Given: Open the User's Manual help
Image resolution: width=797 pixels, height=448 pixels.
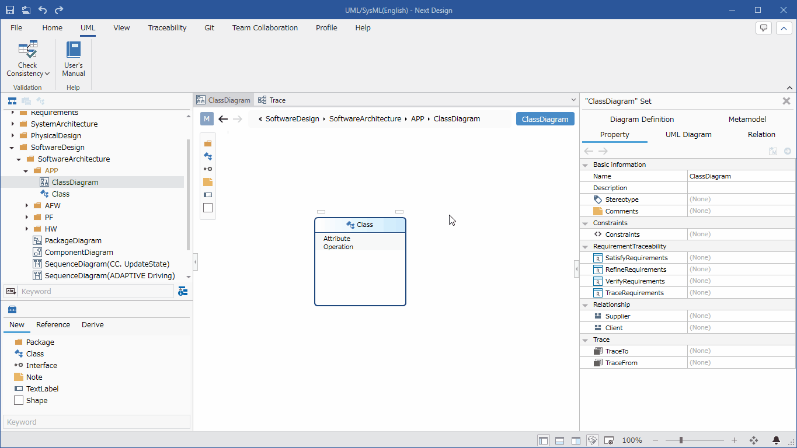Looking at the screenshot, I should (x=74, y=59).
